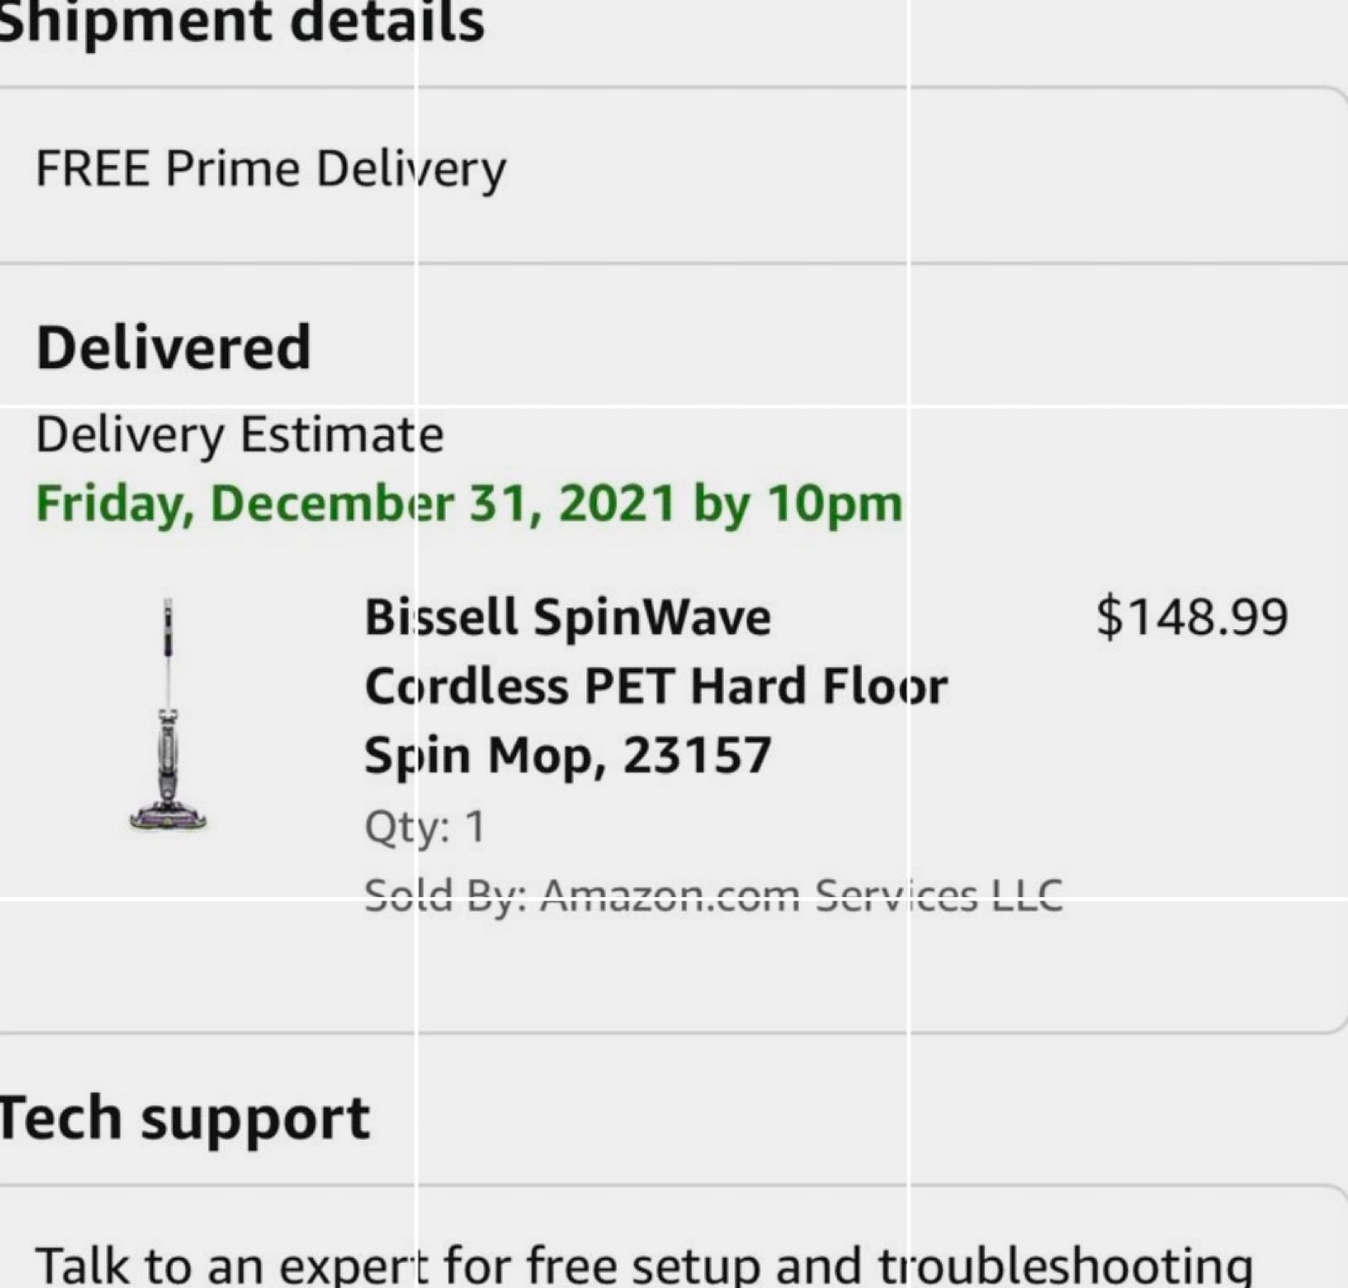Open the Amazon.com Services LLC seller name
The height and width of the screenshot is (1288, 1348).
coord(801,895)
